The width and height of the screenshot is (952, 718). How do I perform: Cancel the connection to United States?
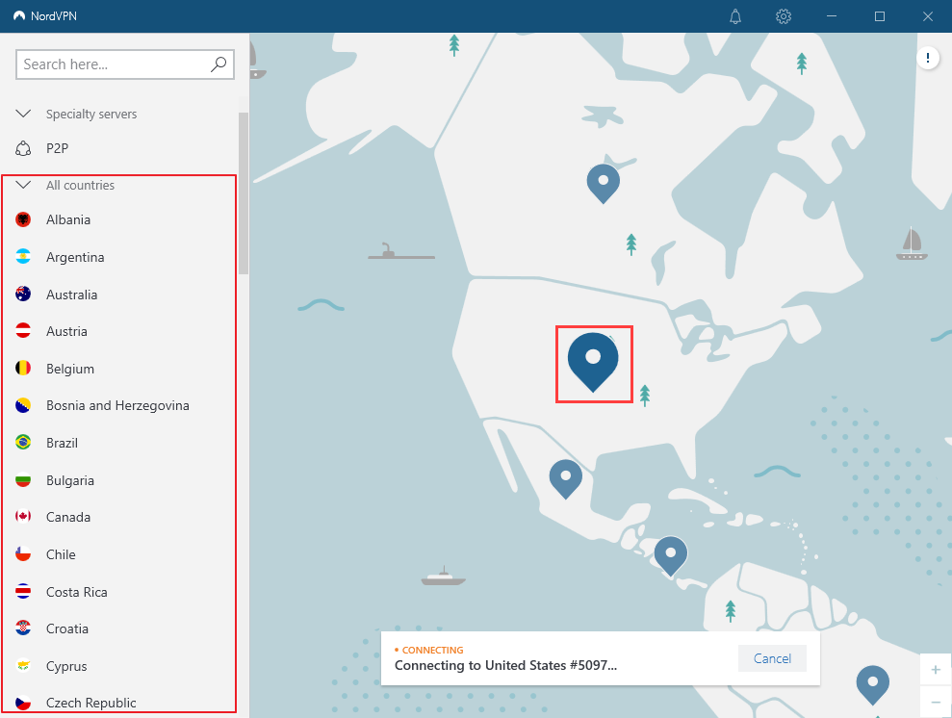[772, 658]
